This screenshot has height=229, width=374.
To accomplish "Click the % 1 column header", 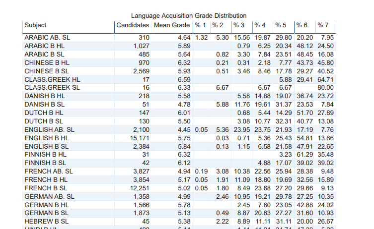I will pos(200,25).
